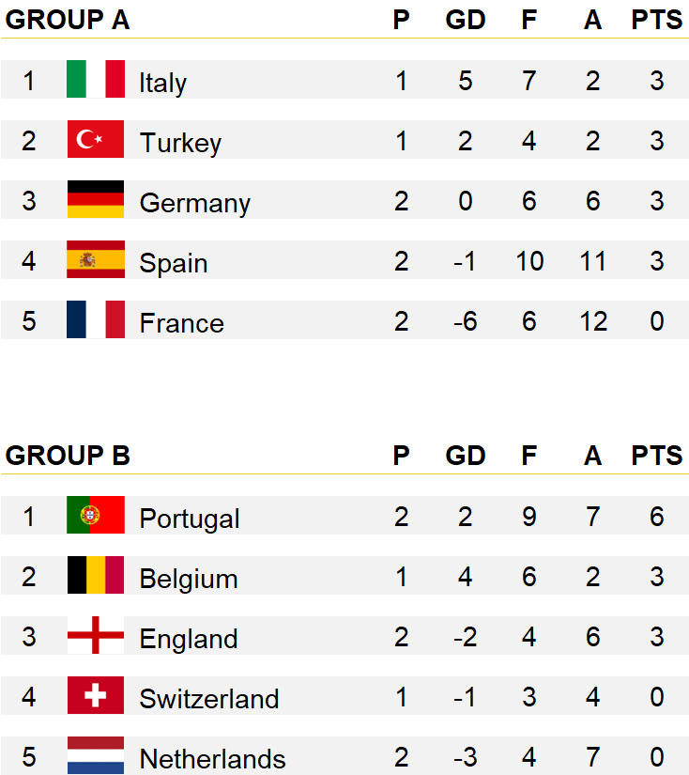Click the England flag icon
Image resolution: width=689 pixels, height=775 pixels.
point(96,635)
